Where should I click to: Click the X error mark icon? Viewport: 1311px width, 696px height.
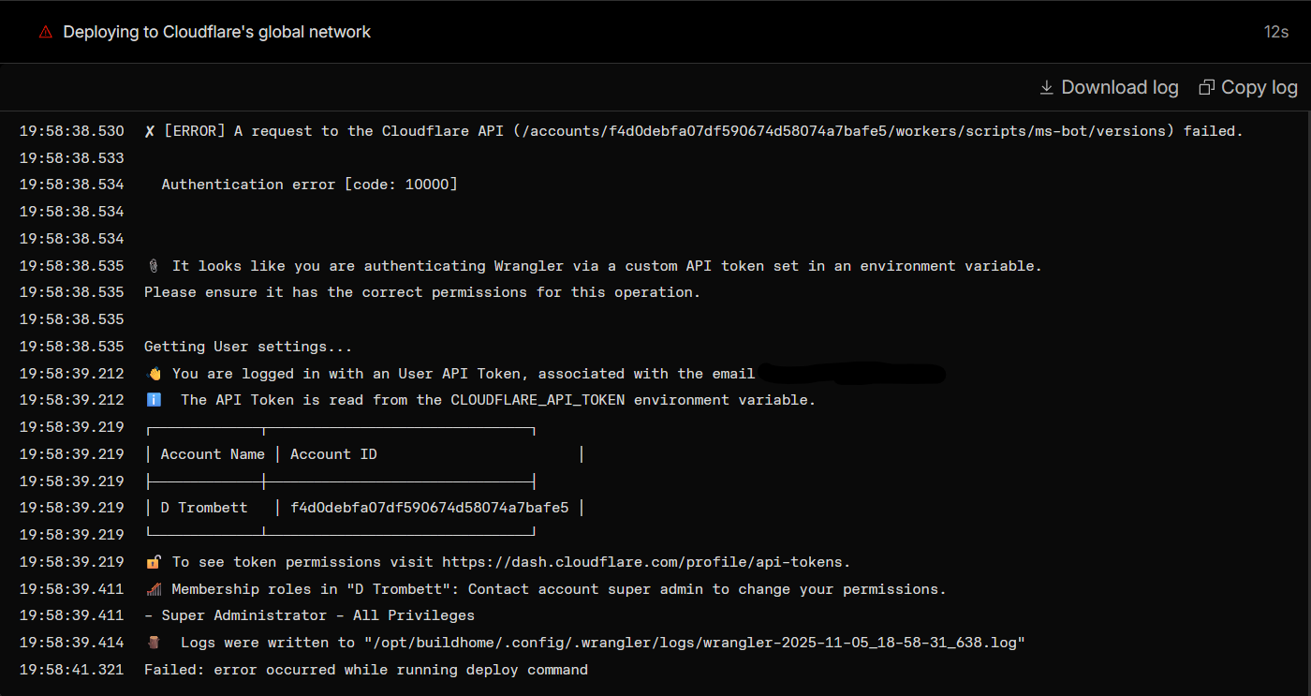tap(150, 131)
